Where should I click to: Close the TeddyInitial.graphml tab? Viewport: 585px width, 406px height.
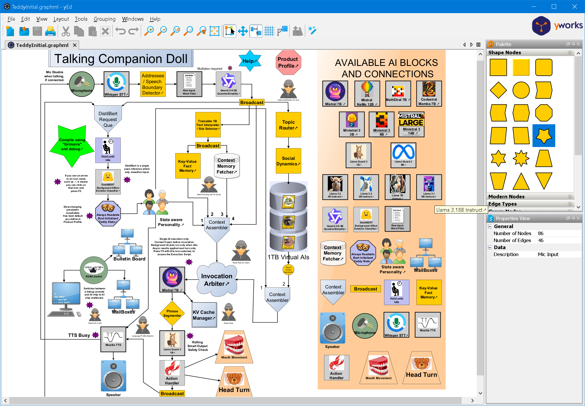coord(75,45)
